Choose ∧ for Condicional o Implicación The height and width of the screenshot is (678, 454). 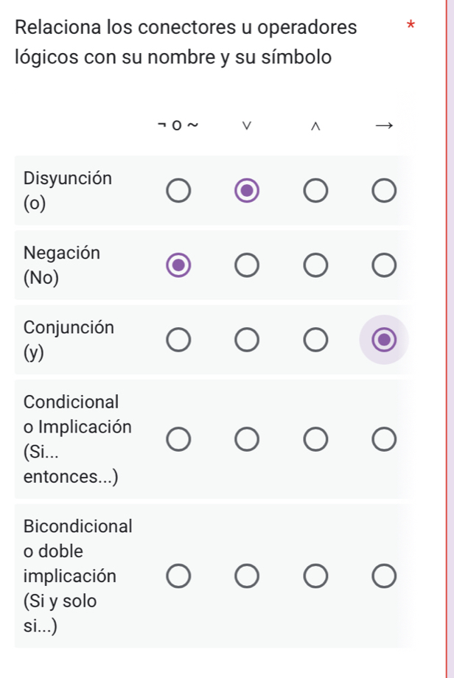[315, 440]
